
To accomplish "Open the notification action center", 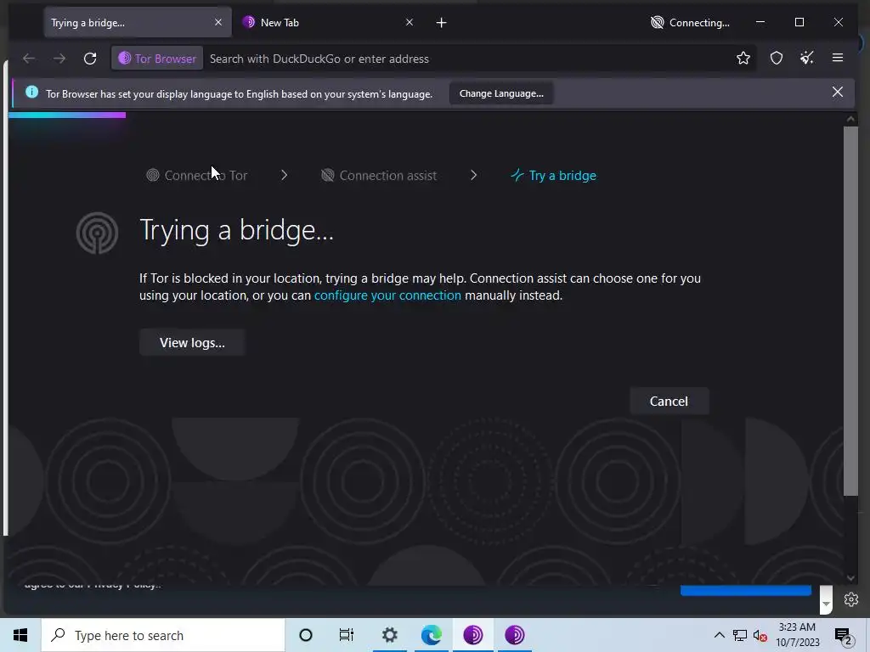I will click(x=844, y=635).
